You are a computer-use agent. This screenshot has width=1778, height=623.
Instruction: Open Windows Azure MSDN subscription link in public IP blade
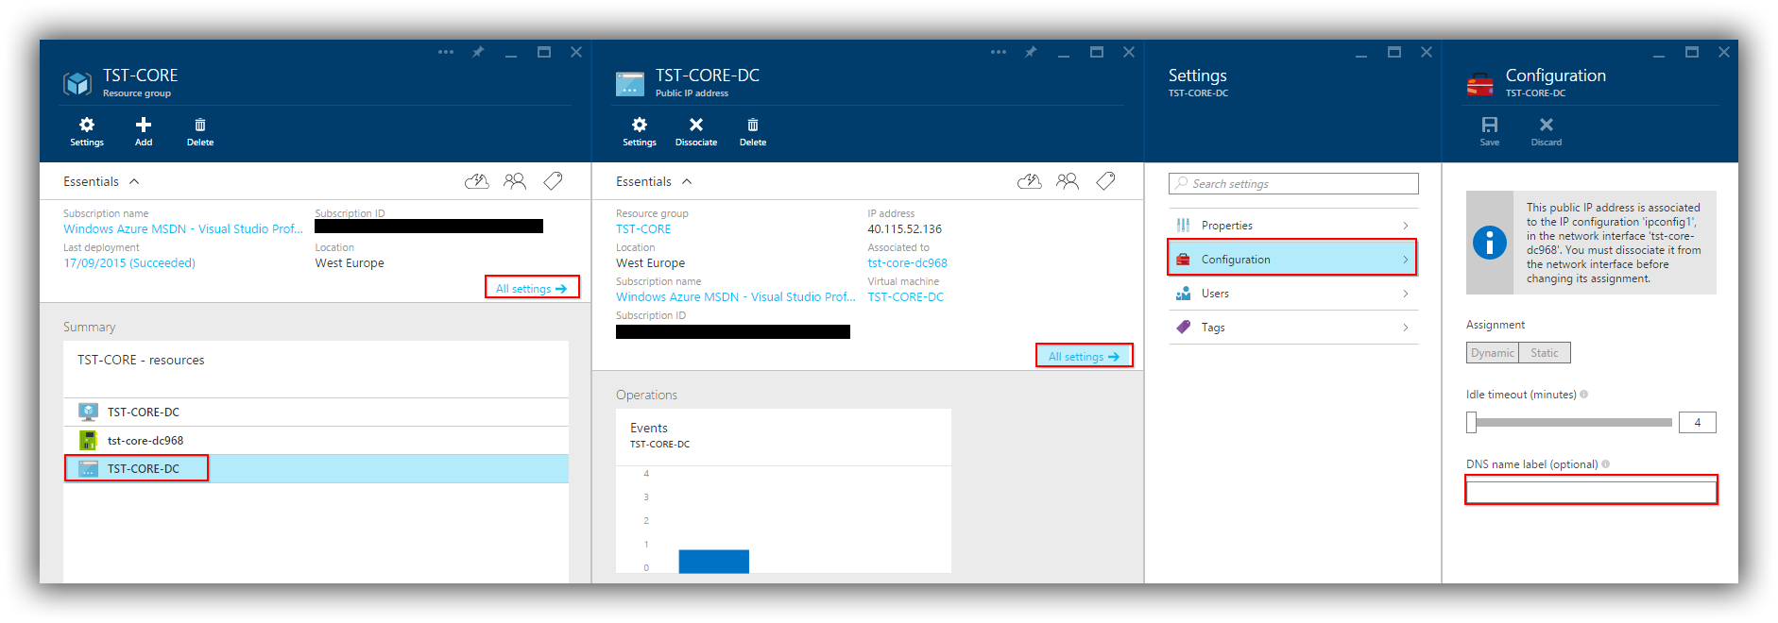pos(736,297)
